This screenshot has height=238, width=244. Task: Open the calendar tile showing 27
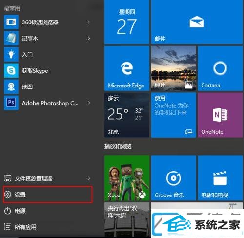[127, 22]
